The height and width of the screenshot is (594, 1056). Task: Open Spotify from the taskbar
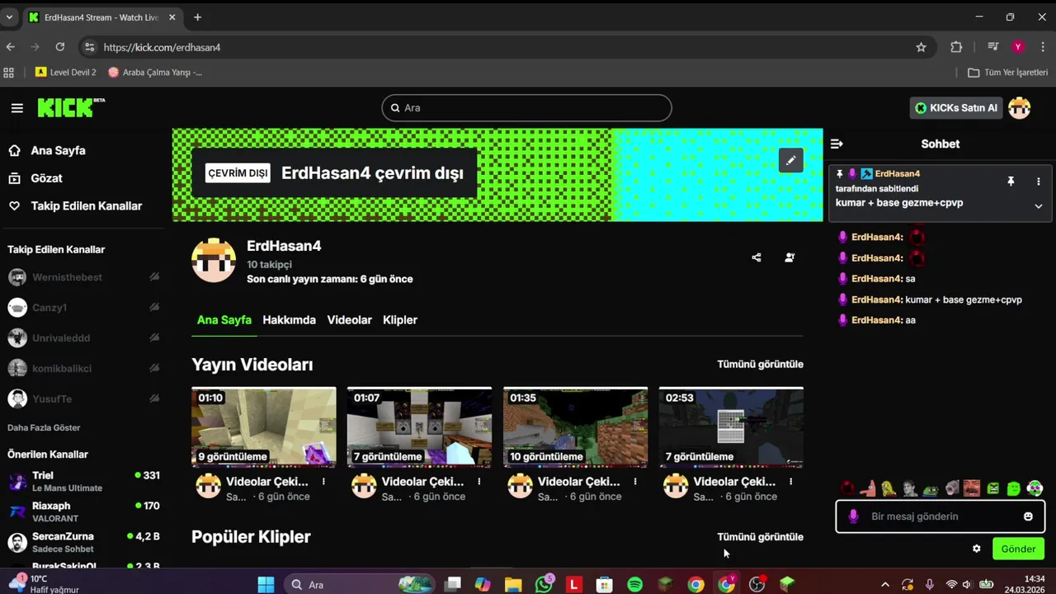635,585
